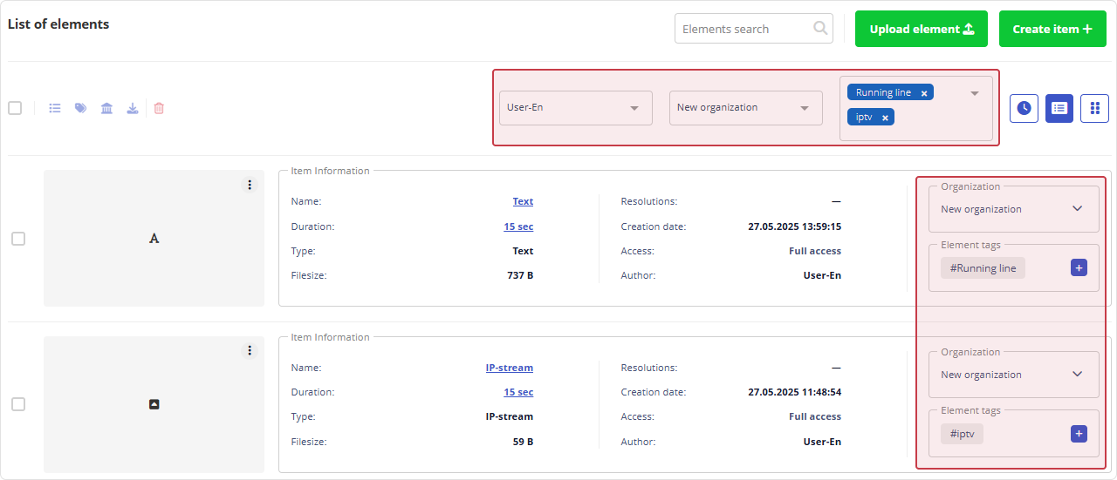Screen dimensions: 1117x480
Task: Switch to list view layout
Action: (x=1059, y=108)
